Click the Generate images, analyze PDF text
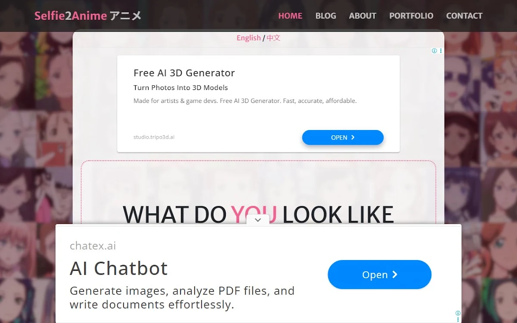This screenshot has width=517, height=323. click(182, 298)
